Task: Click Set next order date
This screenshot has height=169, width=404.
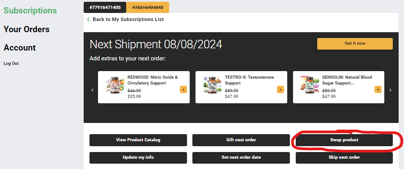Action: point(241,157)
